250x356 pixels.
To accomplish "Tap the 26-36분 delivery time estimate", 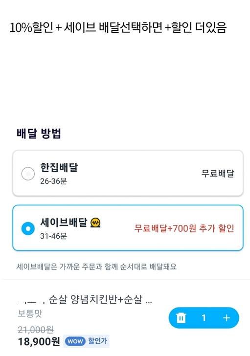I will 54,181.
